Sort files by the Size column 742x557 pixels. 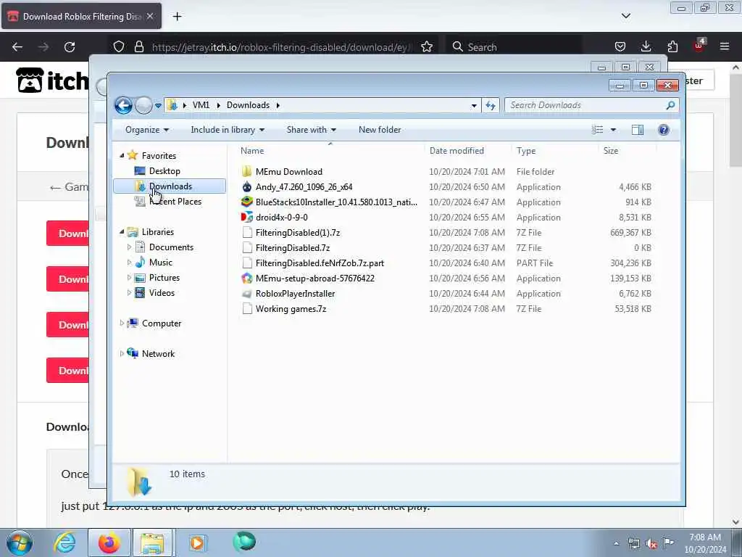(610, 151)
